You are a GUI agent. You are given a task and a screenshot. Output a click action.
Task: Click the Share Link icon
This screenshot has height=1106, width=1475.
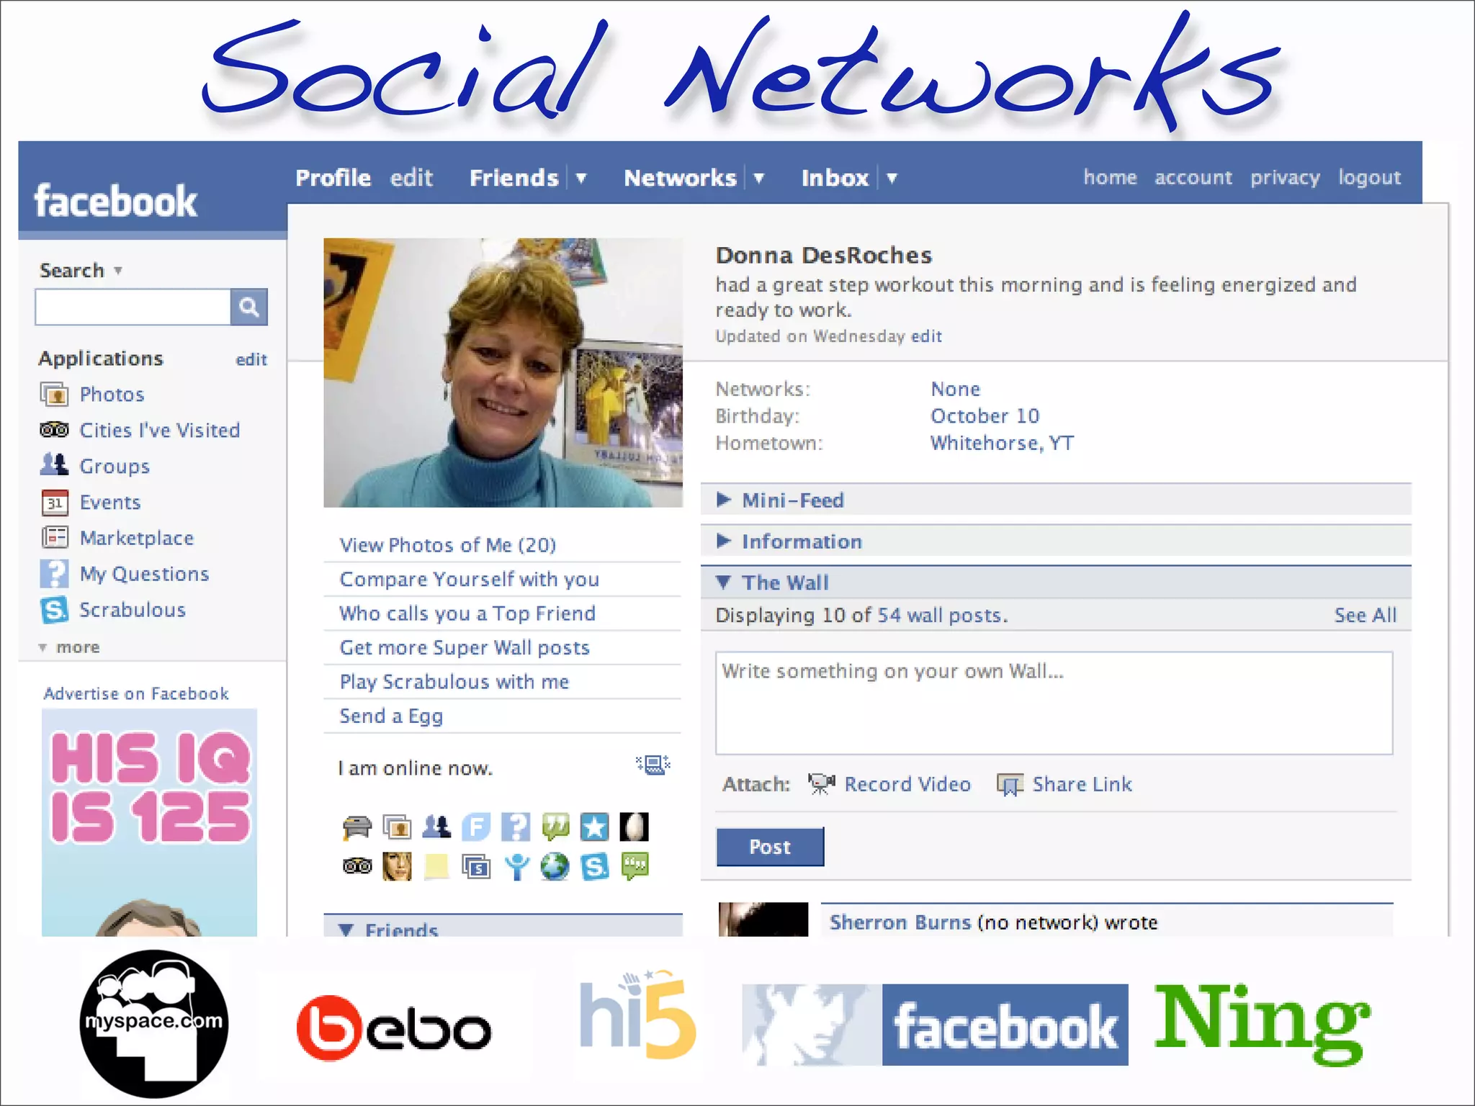pos(1010,784)
